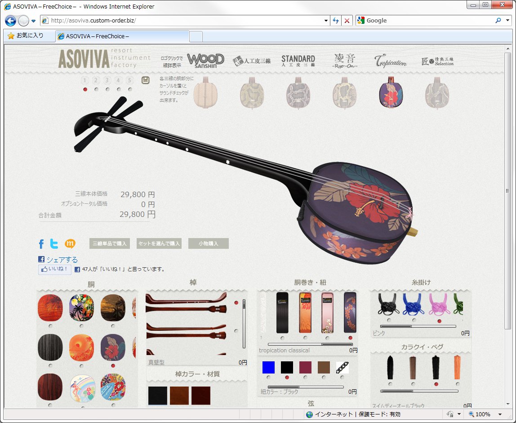Stop loading with the red X icon

point(347,20)
